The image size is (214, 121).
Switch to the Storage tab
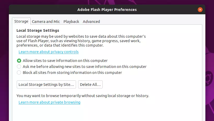pos(21,21)
